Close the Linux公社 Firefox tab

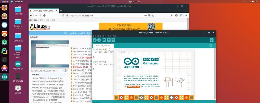click(57, 11)
